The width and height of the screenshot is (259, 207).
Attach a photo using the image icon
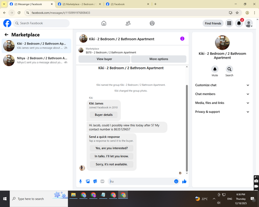coord(88,181)
